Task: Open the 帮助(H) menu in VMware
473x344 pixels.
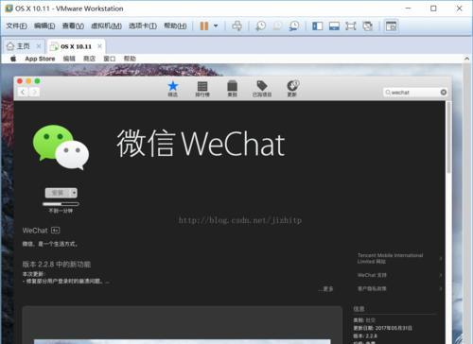Action: click(175, 26)
